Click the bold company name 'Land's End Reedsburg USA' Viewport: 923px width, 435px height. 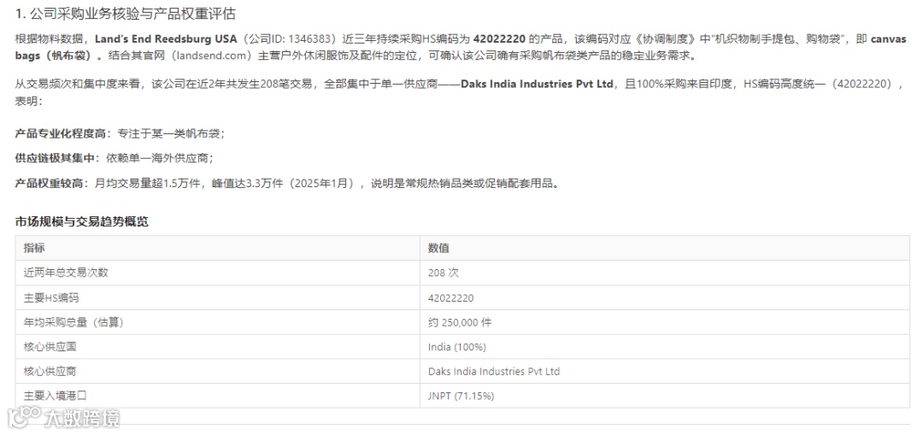166,39
